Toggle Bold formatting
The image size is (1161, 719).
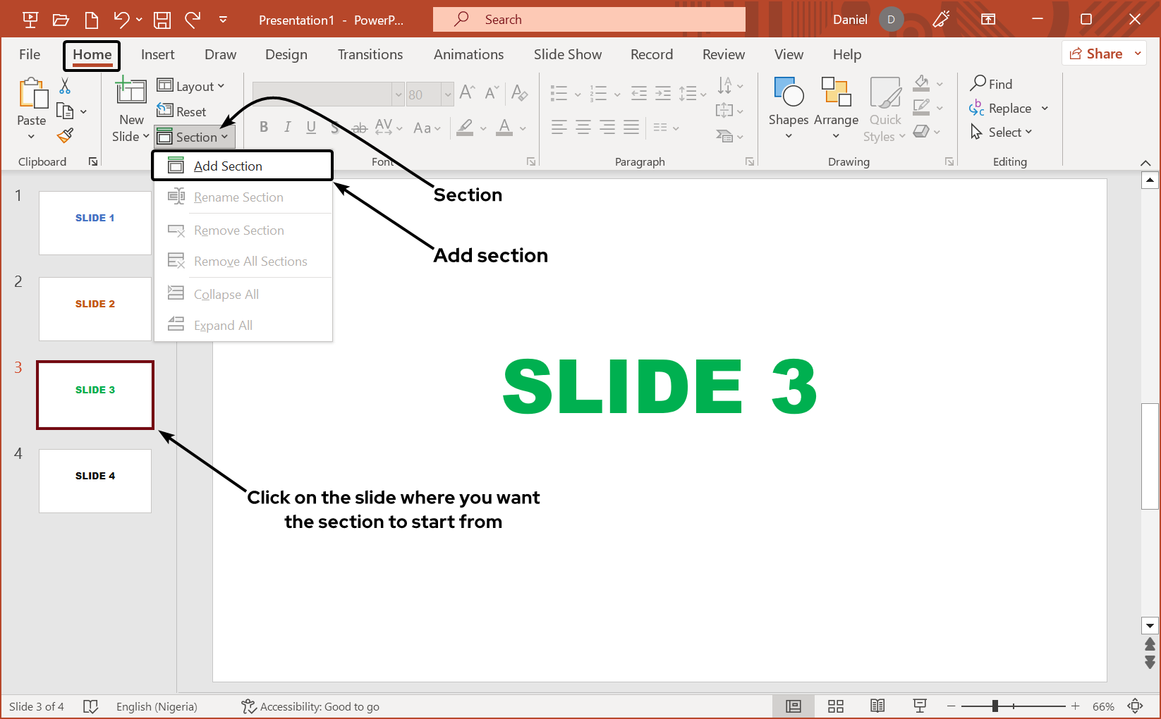pyautogui.click(x=264, y=128)
